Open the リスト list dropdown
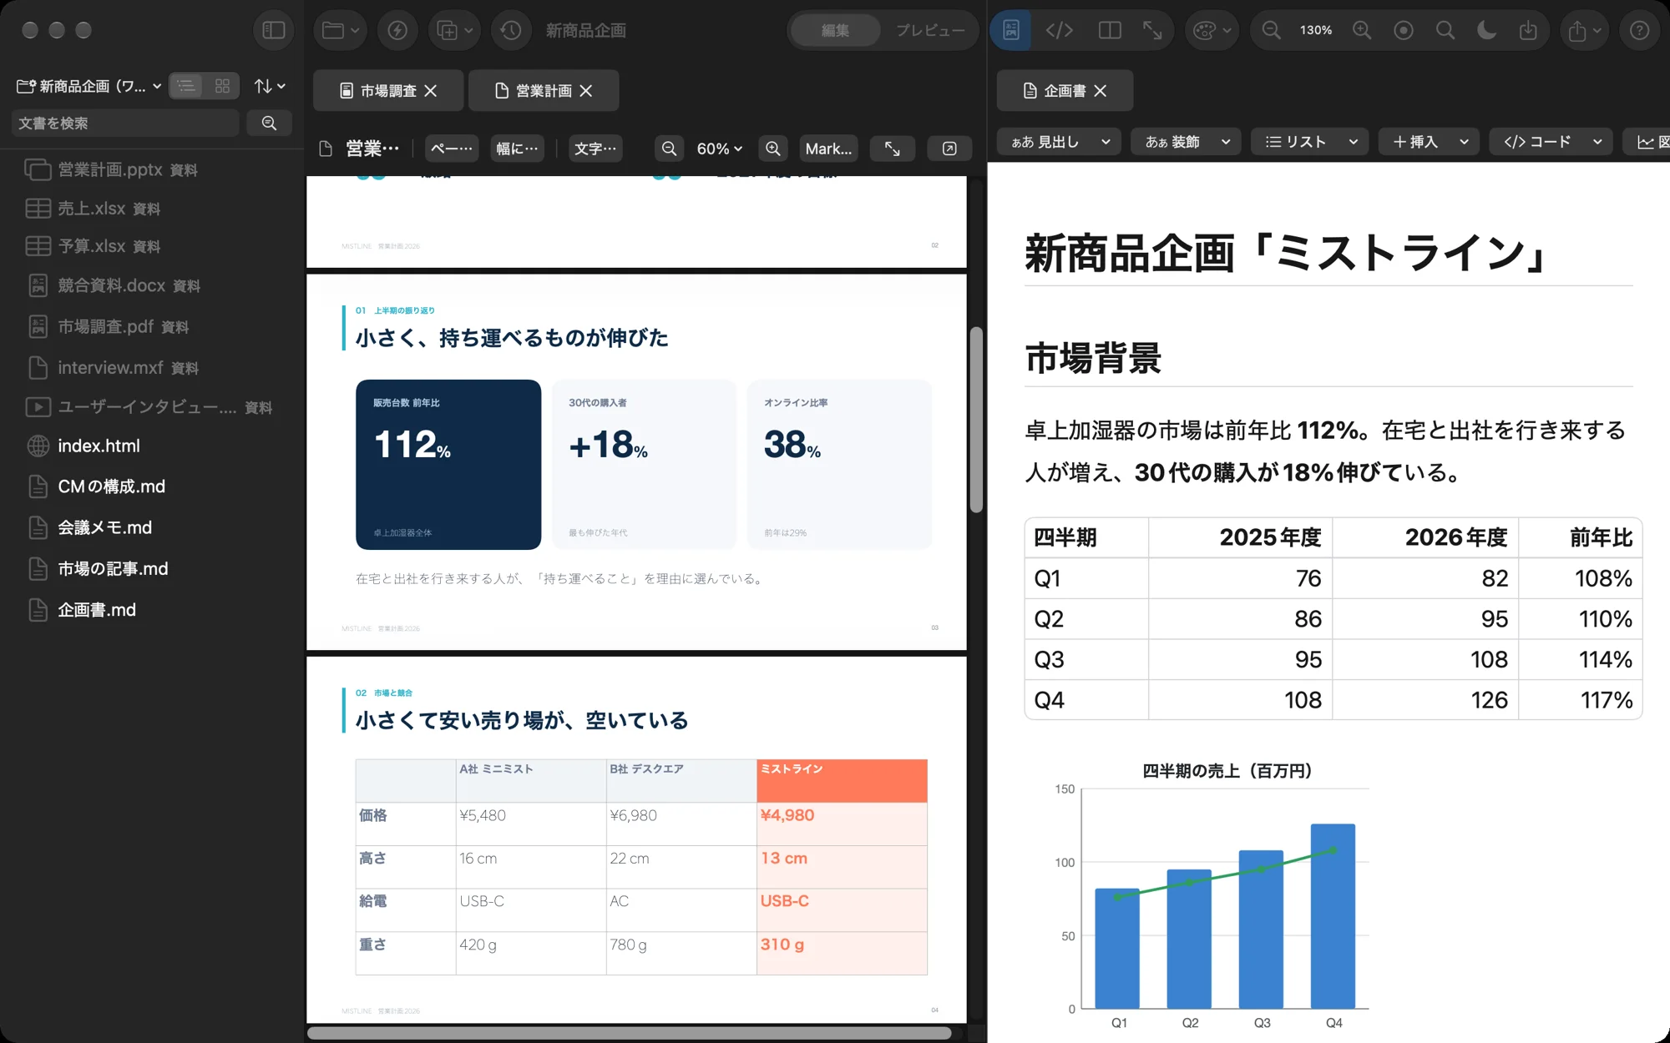Screen dimensions: 1670x1043 (x=1309, y=142)
